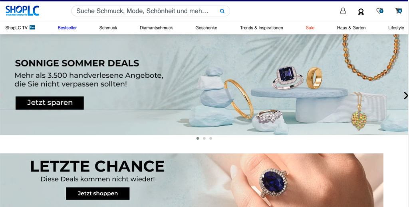This screenshot has width=409, height=207.
Task: Click the search magnifier icon
Action: coord(222,11)
